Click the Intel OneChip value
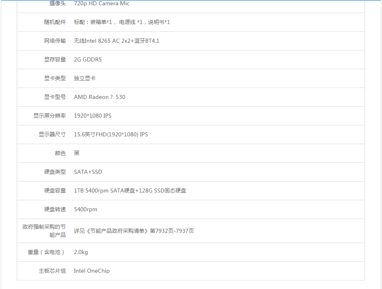Image resolution: width=382 pixels, height=289 pixels. (92, 271)
